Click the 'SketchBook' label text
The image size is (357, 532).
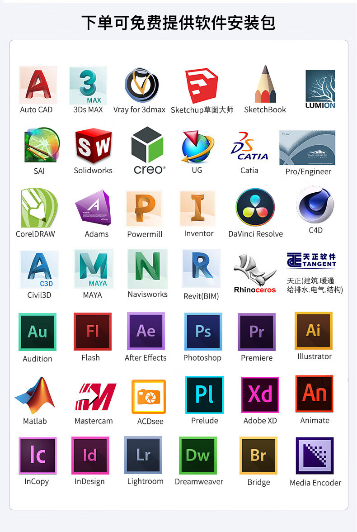(265, 109)
